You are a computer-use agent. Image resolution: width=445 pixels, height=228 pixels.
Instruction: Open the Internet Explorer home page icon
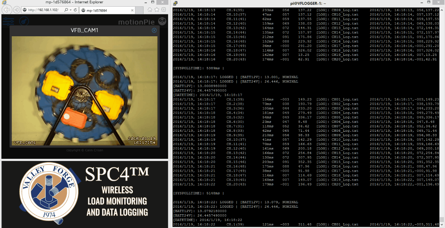[x=150, y=10]
